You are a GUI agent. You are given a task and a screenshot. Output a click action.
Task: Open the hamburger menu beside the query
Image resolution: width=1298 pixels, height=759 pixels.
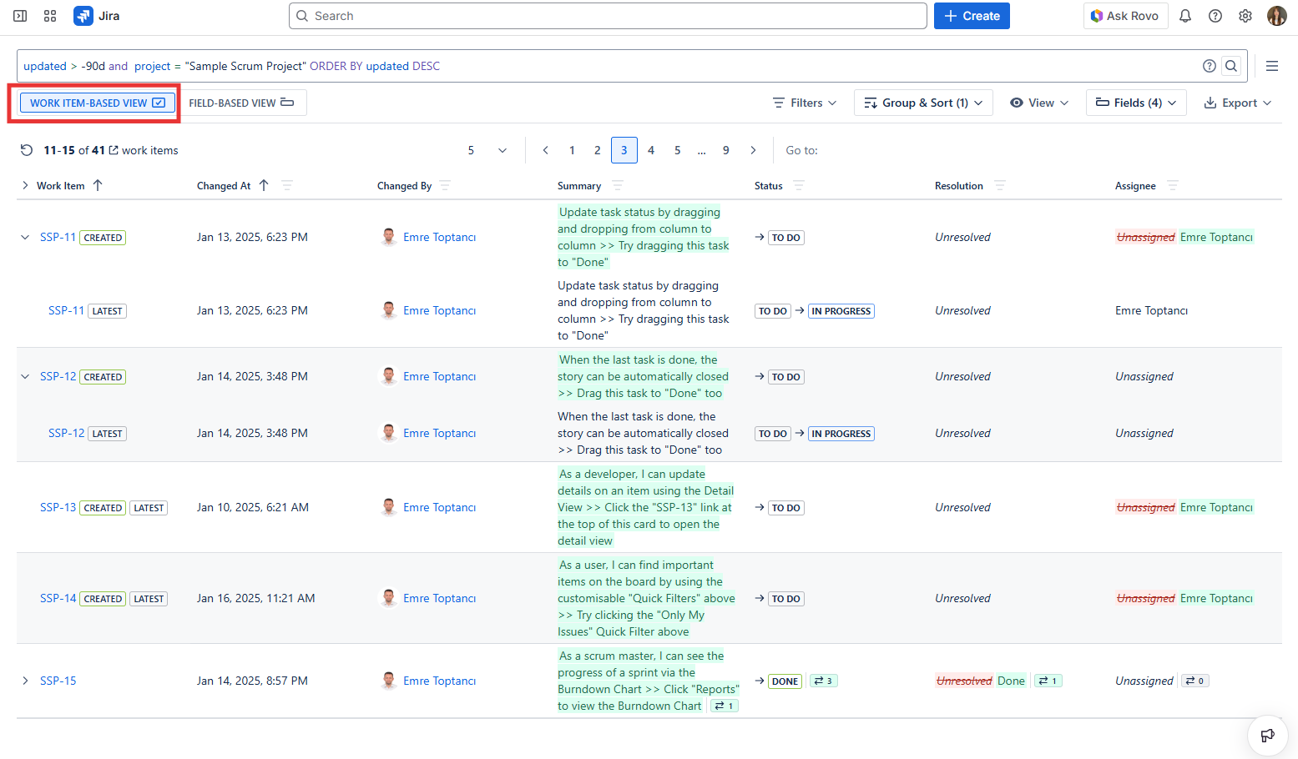[x=1271, y=66]
